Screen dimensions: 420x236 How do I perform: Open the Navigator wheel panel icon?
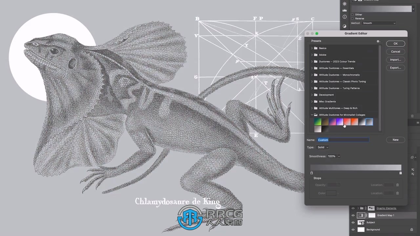pyautogui.click(x=345, y=4)
